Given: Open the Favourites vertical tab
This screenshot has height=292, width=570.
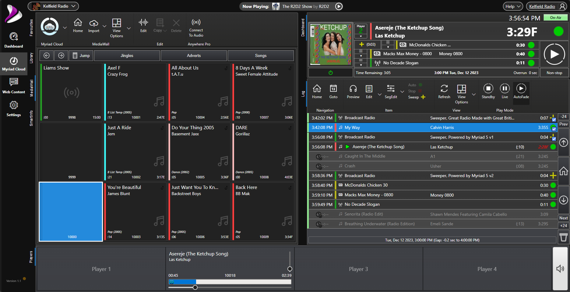Looking at the screenshot, I should point(31,28).
